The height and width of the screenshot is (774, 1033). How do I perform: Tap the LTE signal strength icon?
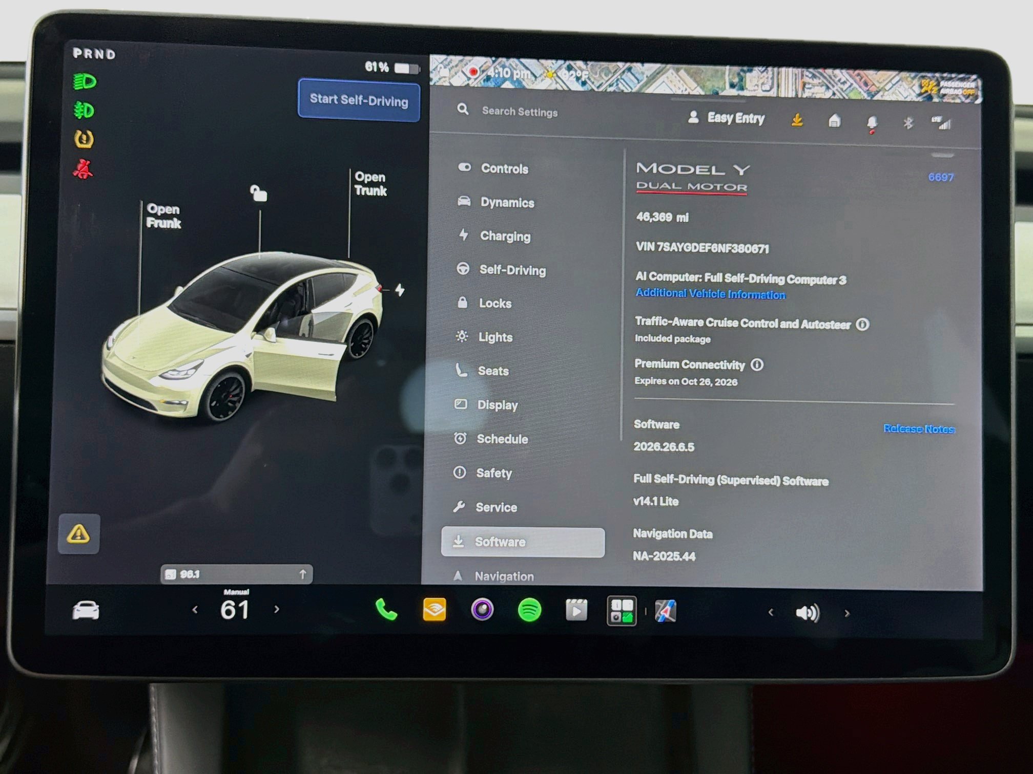pyautogui.click(x=941, y=123)
